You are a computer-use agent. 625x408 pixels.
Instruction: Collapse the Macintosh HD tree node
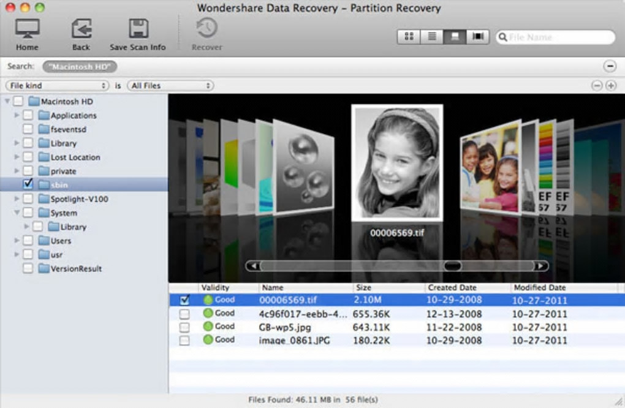[7, 101]
